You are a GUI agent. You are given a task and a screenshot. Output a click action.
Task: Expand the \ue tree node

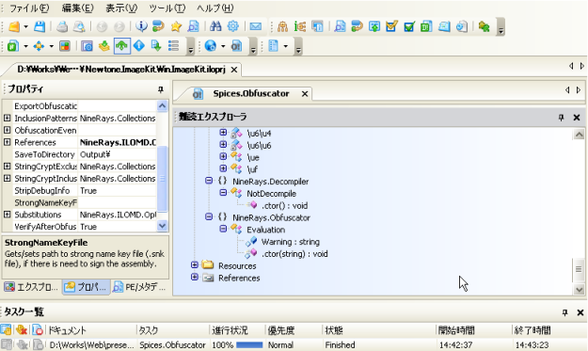pyautogui.click(x=223, y=156)
